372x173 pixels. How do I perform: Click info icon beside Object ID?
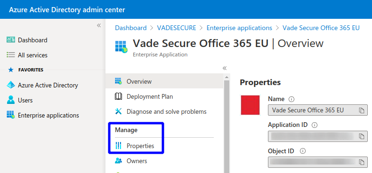tap(302, 151)
